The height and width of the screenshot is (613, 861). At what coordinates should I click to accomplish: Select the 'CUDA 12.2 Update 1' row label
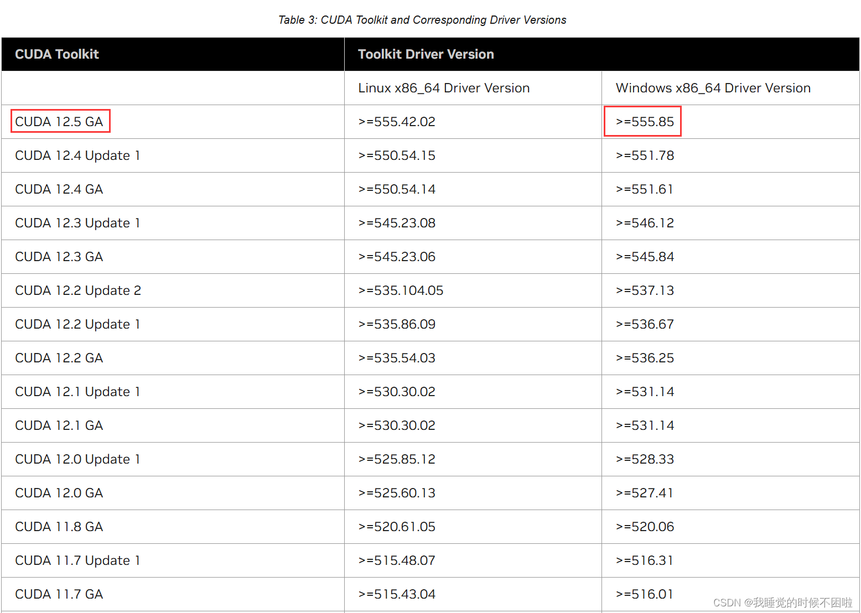point(77,324)
